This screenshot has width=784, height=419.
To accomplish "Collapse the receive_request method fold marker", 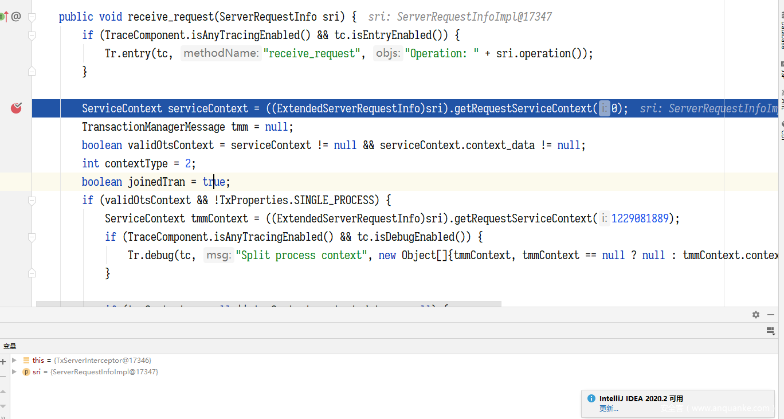I will coord(32,17).
